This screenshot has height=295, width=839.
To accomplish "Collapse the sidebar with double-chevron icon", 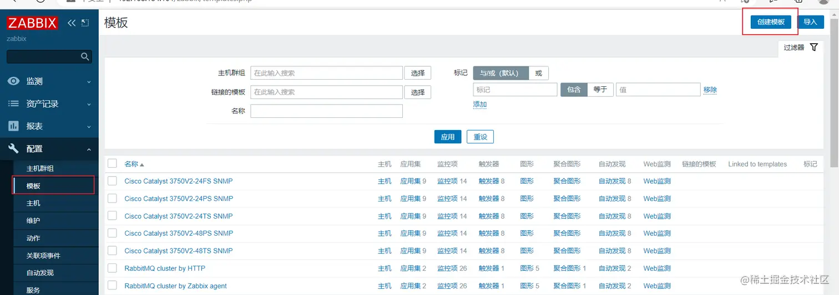I will click(x=72, y=23).
